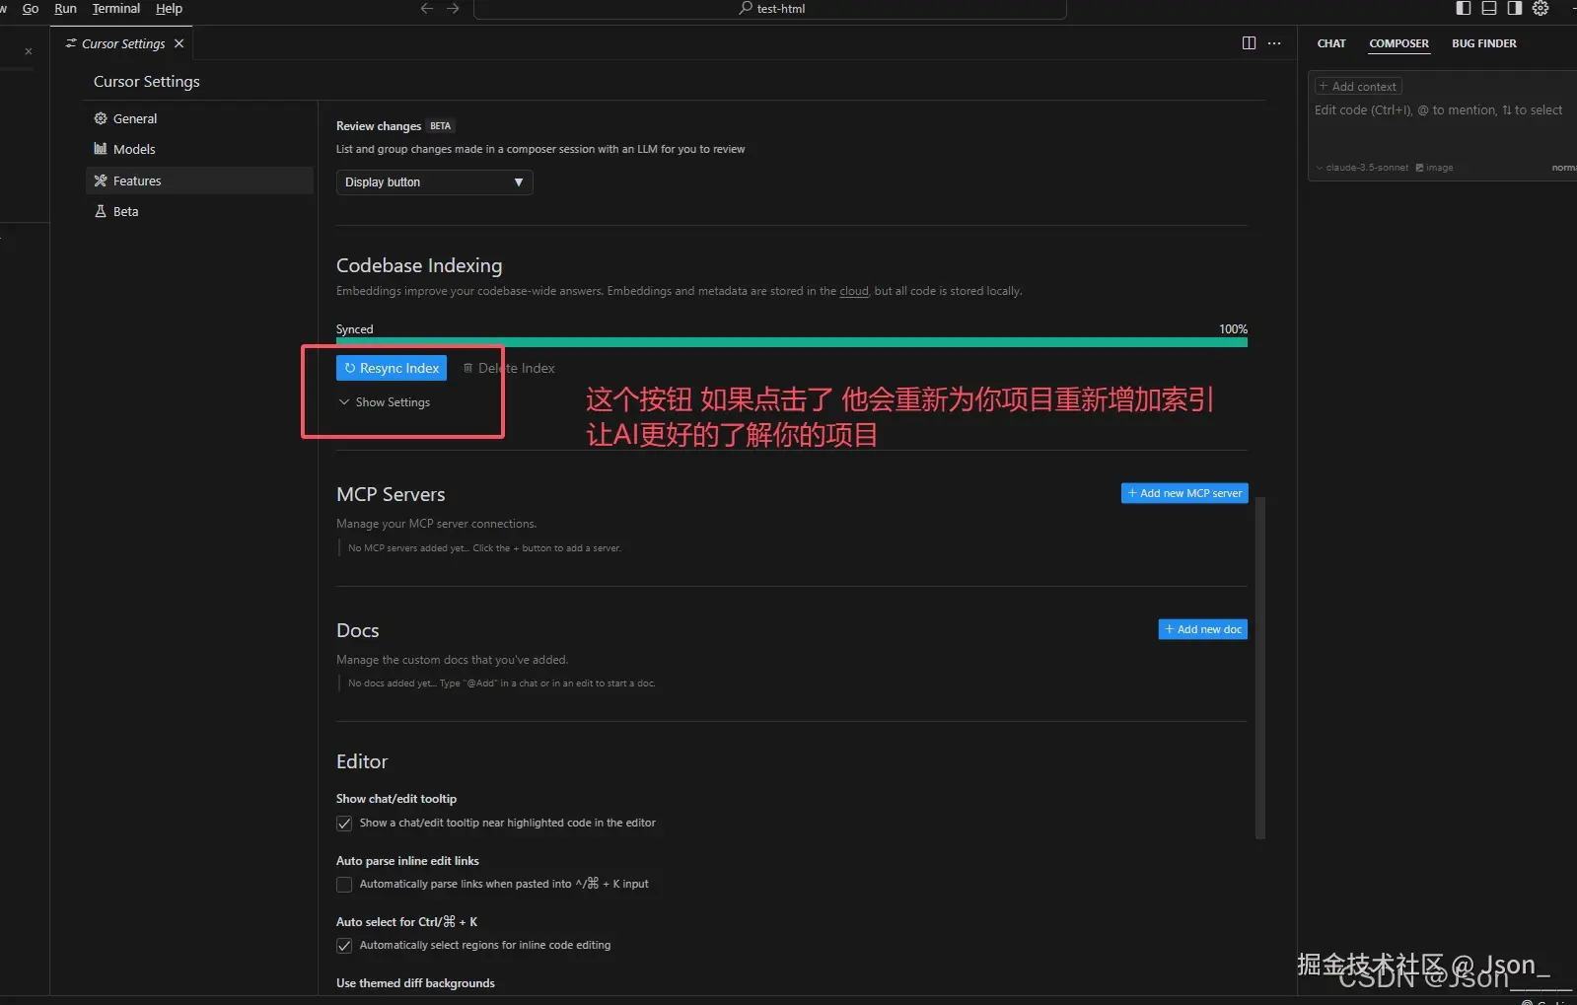Select the Cursor Settings editor tab
Image resolution: width=1577 pixels, height=1005 pixels.
pos(122,43)
